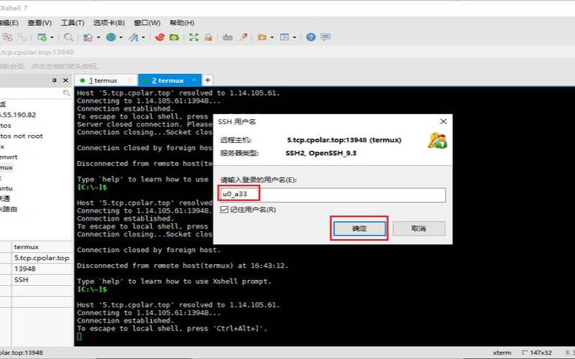
Task: Click the disconnect chain-link toolbar icon
Action: [22, 37]
